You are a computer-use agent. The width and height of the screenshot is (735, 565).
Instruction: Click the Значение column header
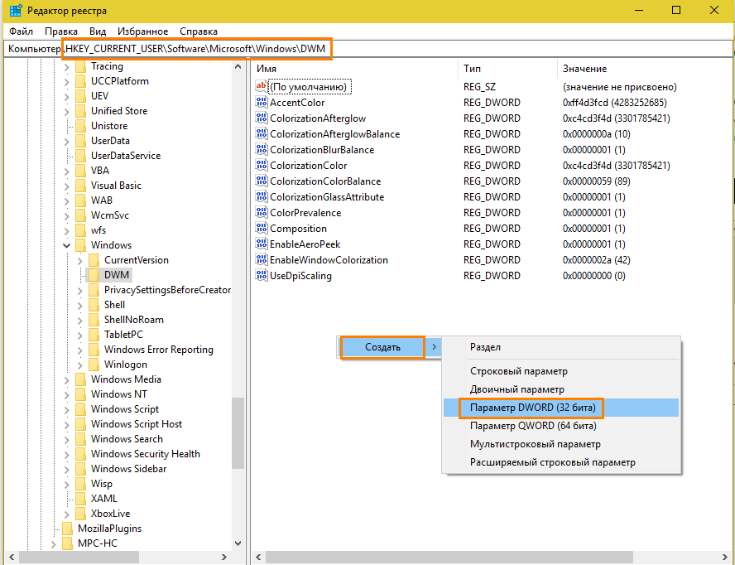pos(584,69)
